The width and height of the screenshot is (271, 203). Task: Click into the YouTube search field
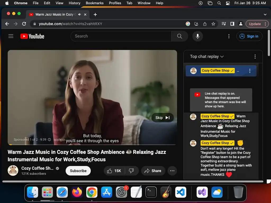121,36
